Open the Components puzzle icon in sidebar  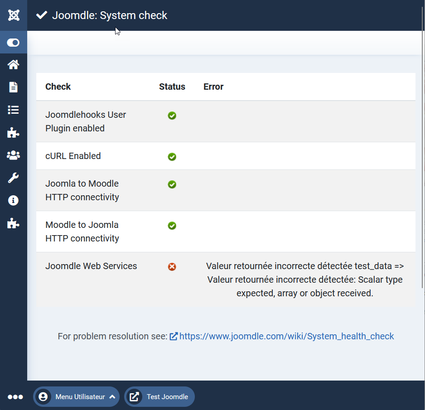[13, 133]
